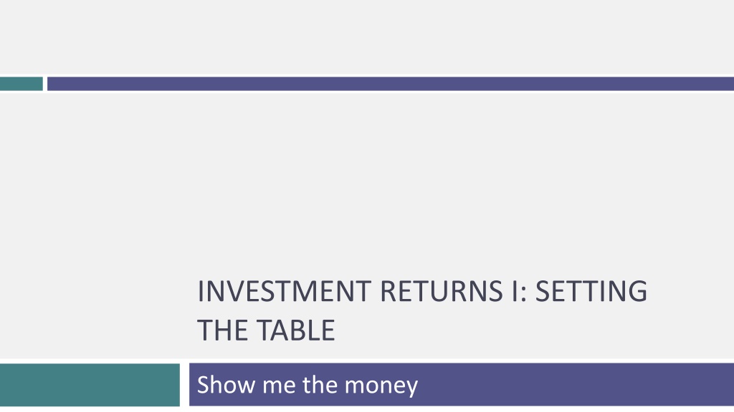Click the word 'RETURNS' in the title

pos(442,291)
